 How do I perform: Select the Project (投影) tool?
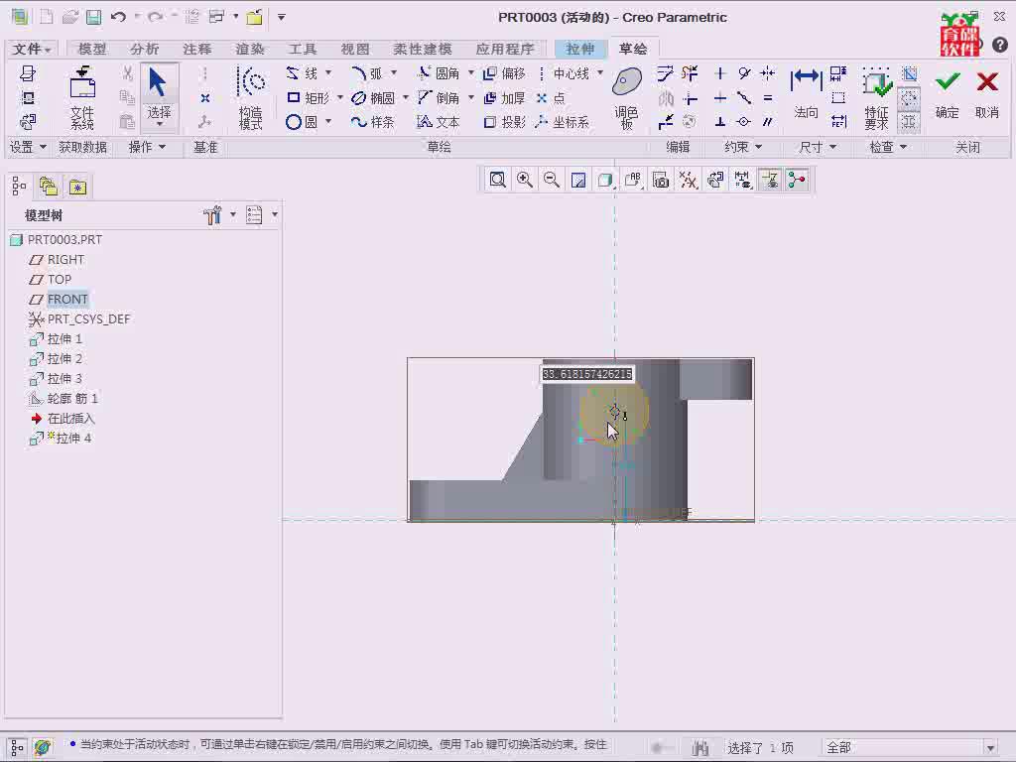[x=505, y=122]
